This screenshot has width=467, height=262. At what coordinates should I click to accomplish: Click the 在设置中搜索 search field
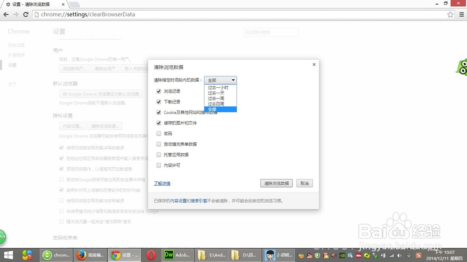271,32
